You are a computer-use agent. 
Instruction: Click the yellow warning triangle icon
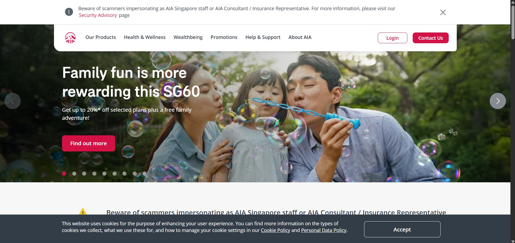click(83, 211)
